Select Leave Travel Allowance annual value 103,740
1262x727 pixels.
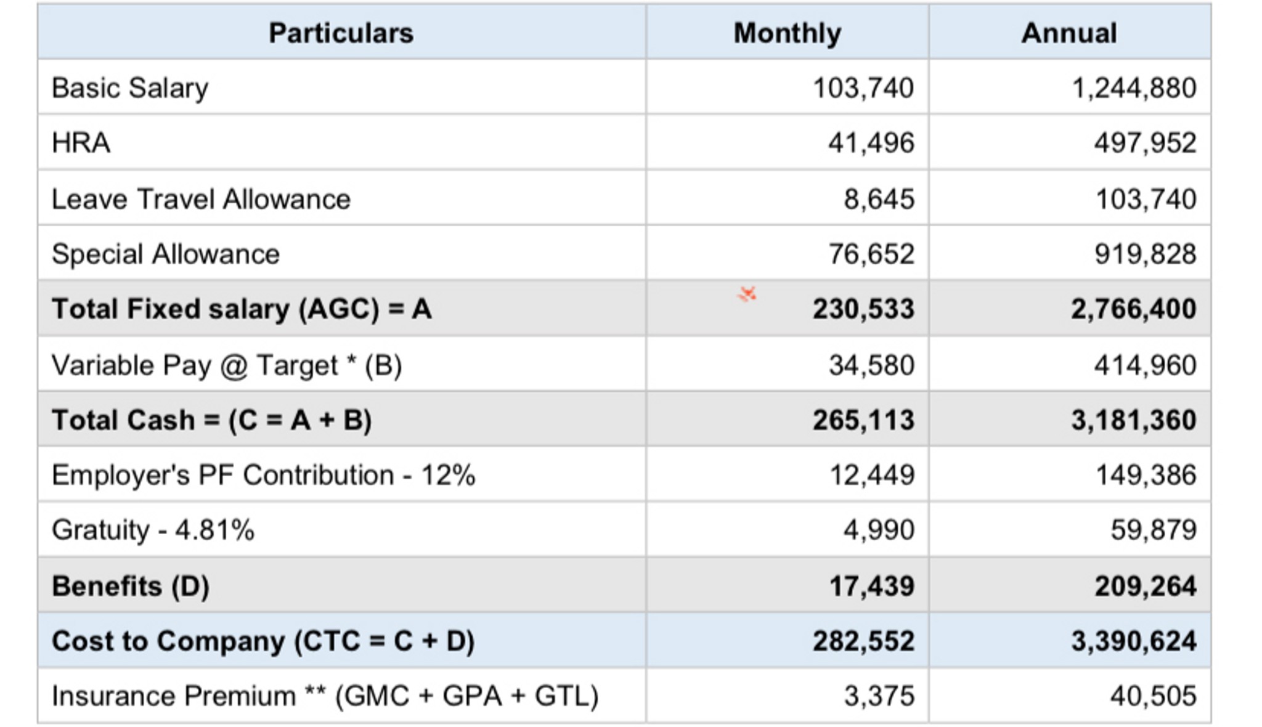[x=1146, y=199]
